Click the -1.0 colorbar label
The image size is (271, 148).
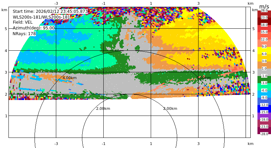(264, 76)
